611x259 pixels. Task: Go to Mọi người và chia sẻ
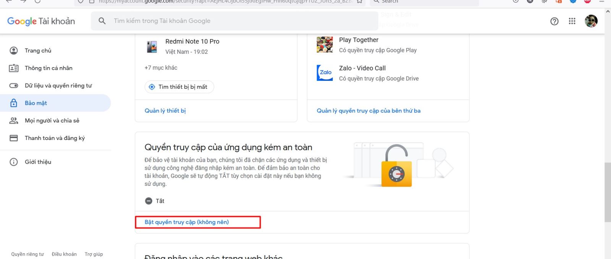click(52, 121)
